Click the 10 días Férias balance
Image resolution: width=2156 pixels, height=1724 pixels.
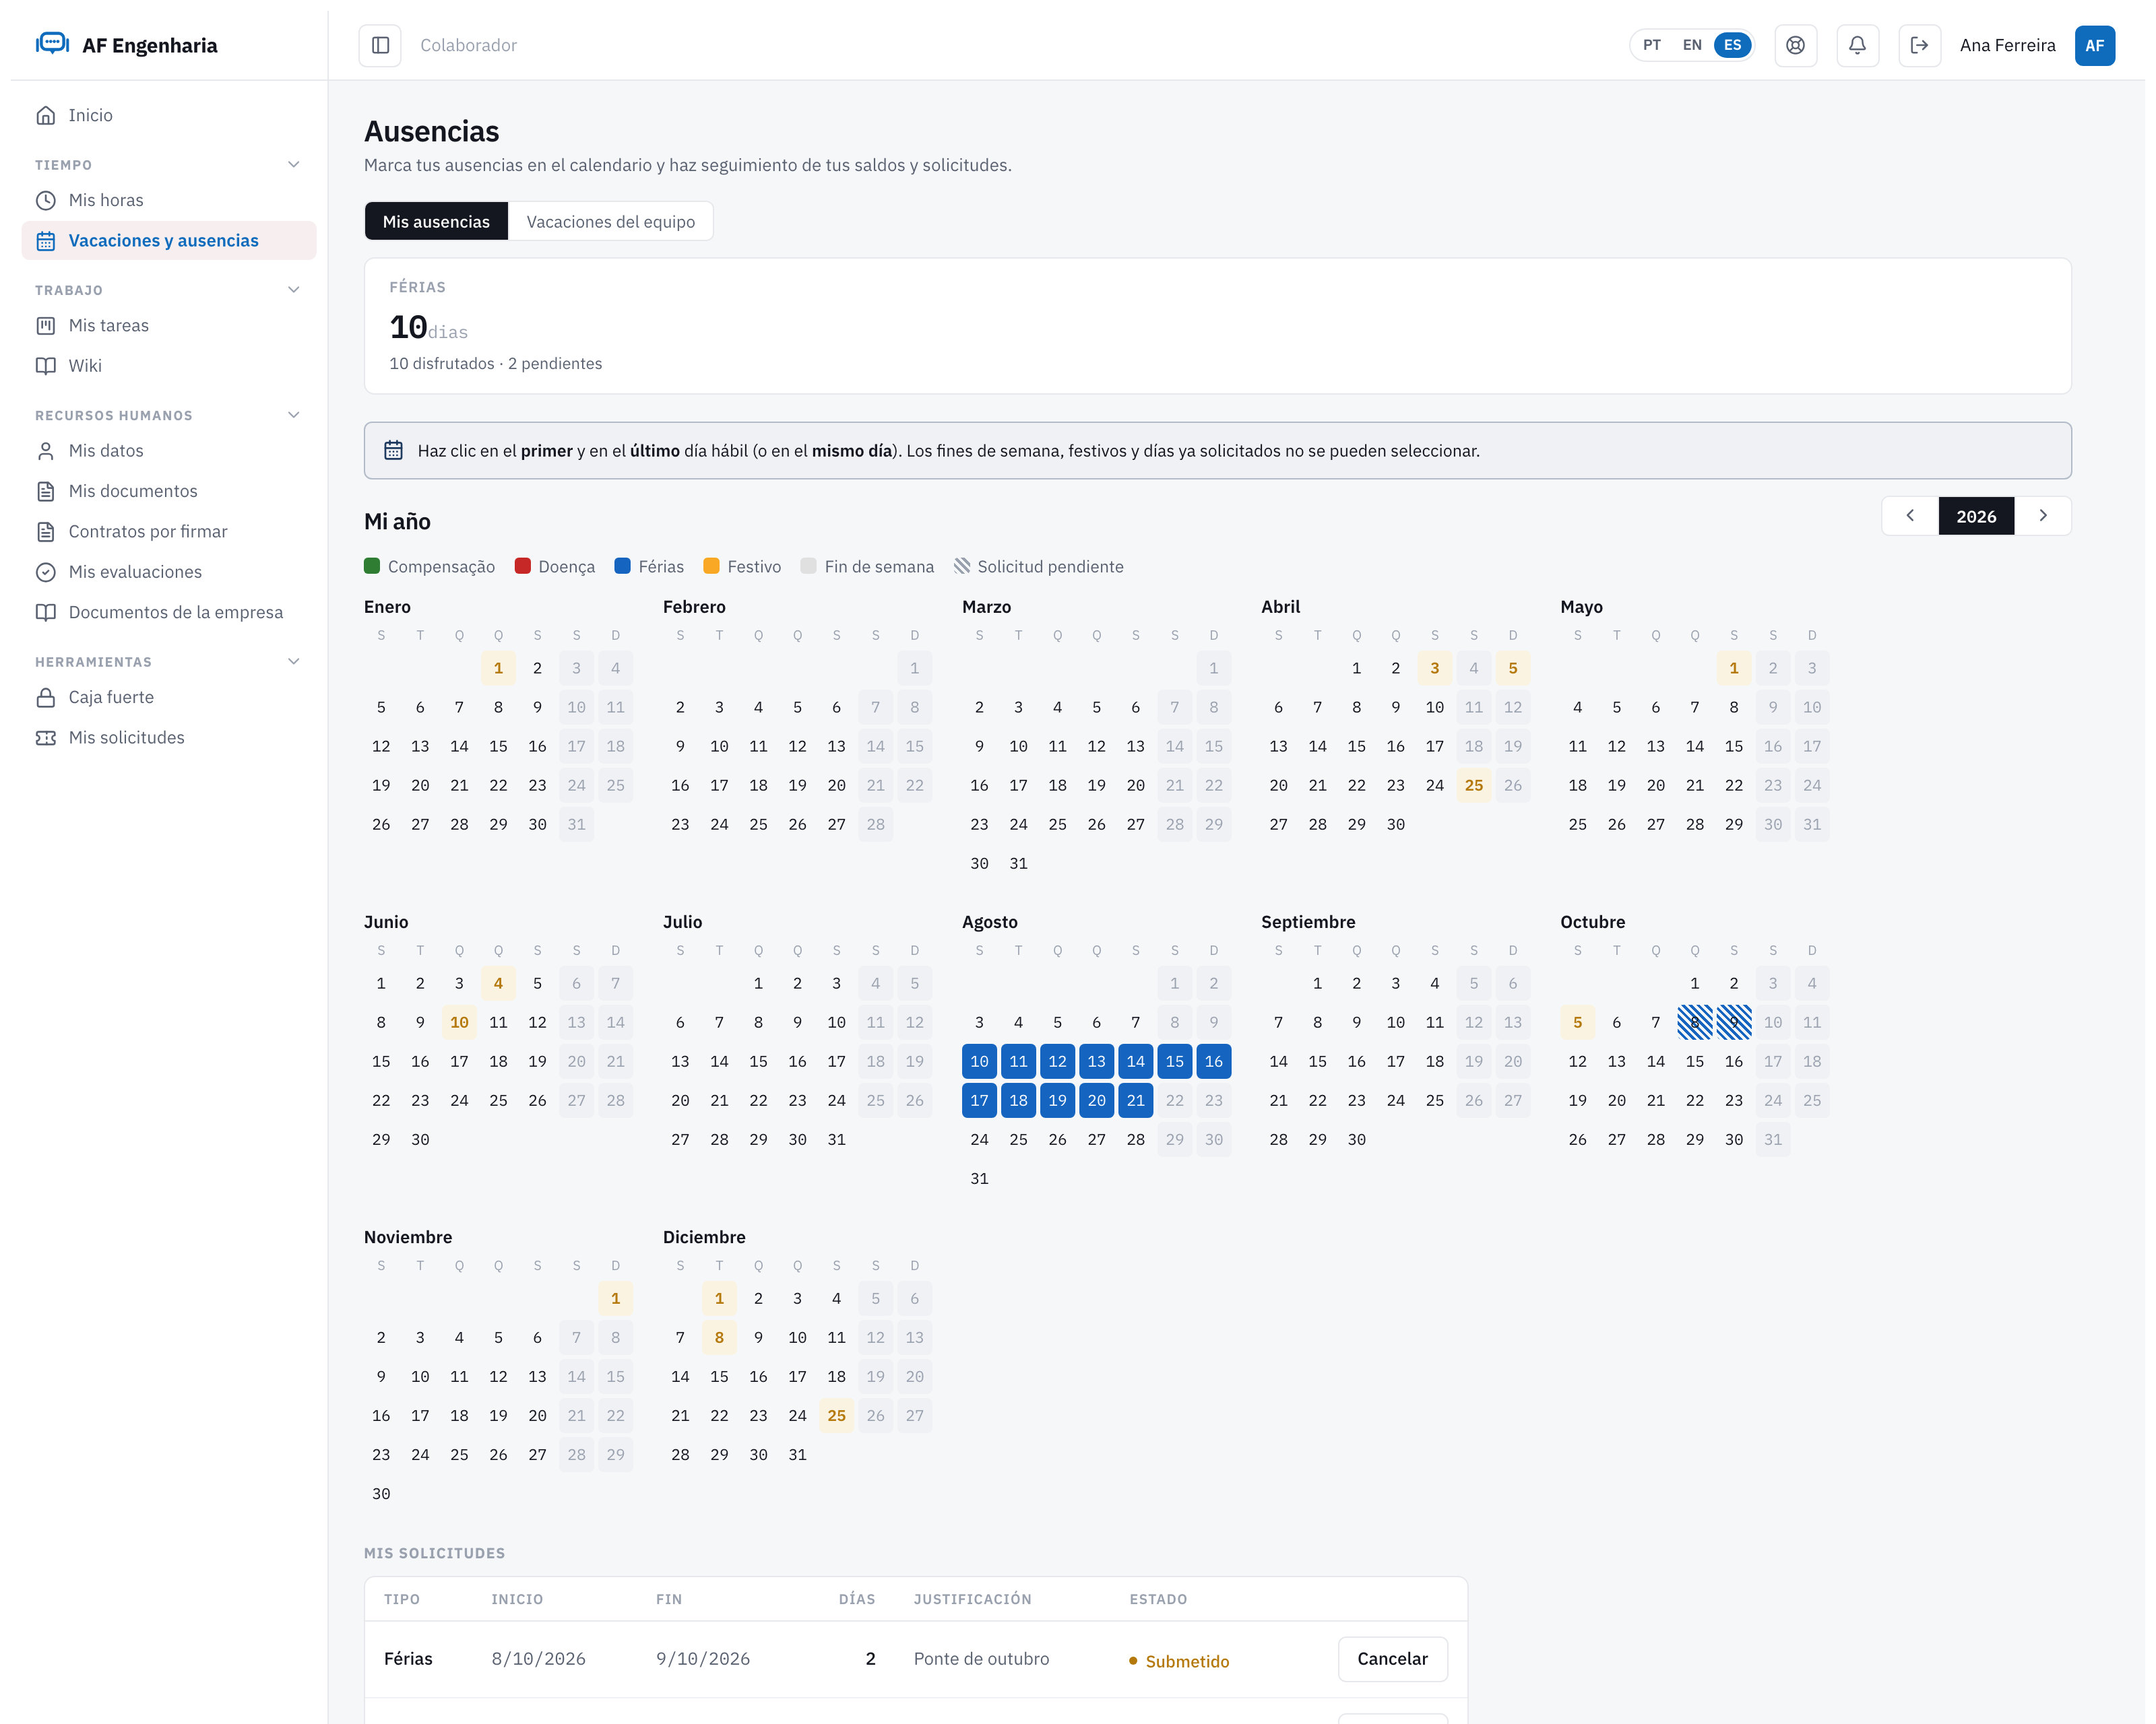click(x=428, y=328)
